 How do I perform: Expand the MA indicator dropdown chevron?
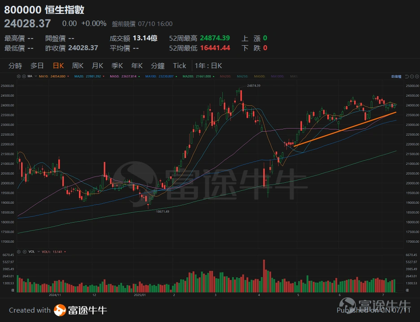[35, 76]
